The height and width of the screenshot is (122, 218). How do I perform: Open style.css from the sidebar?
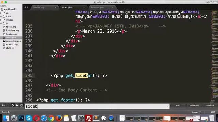[10, 48]
